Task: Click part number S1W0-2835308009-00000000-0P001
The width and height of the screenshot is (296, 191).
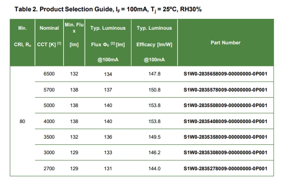Action: click(x=225, y=152)
